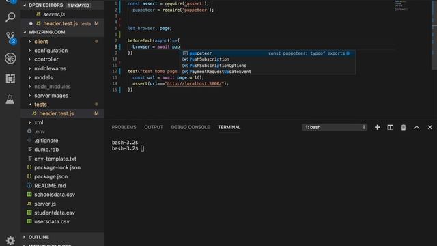Click the usersdata.csv table icon
The image size is (437, 246).
tap(29, 221)
